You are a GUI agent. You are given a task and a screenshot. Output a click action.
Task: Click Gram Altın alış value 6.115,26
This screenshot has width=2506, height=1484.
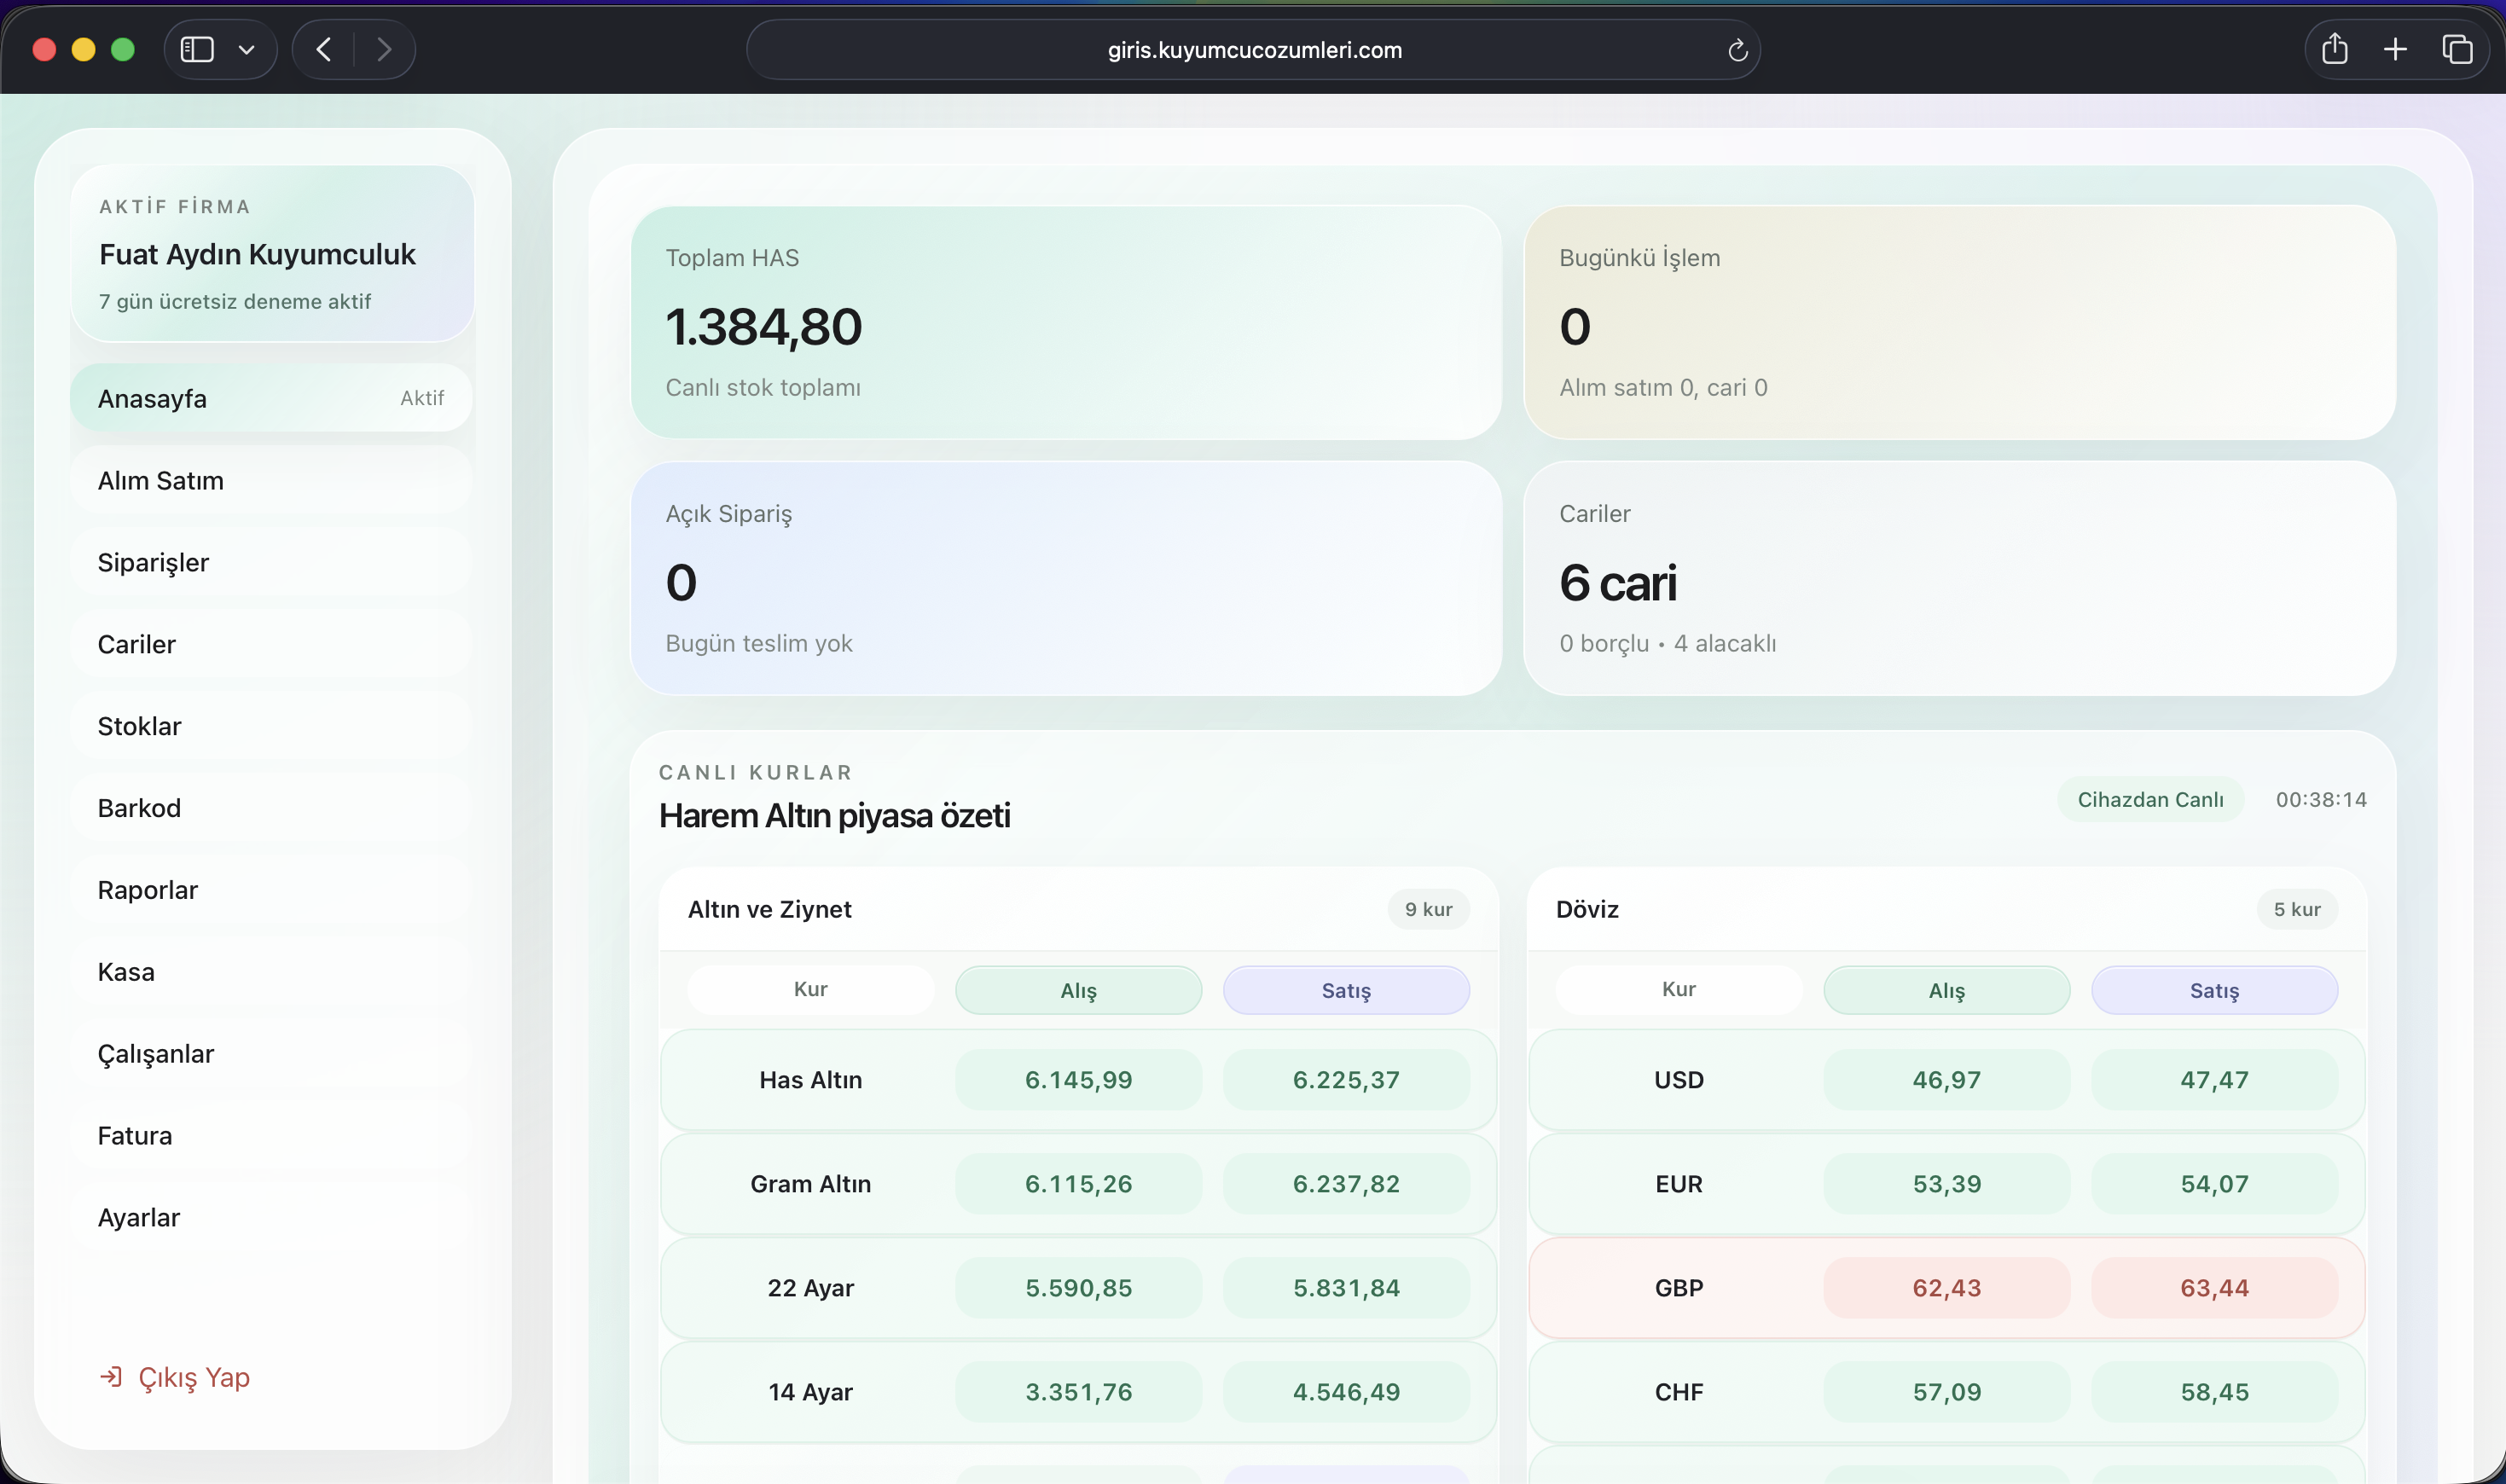click(1078, 1184)
